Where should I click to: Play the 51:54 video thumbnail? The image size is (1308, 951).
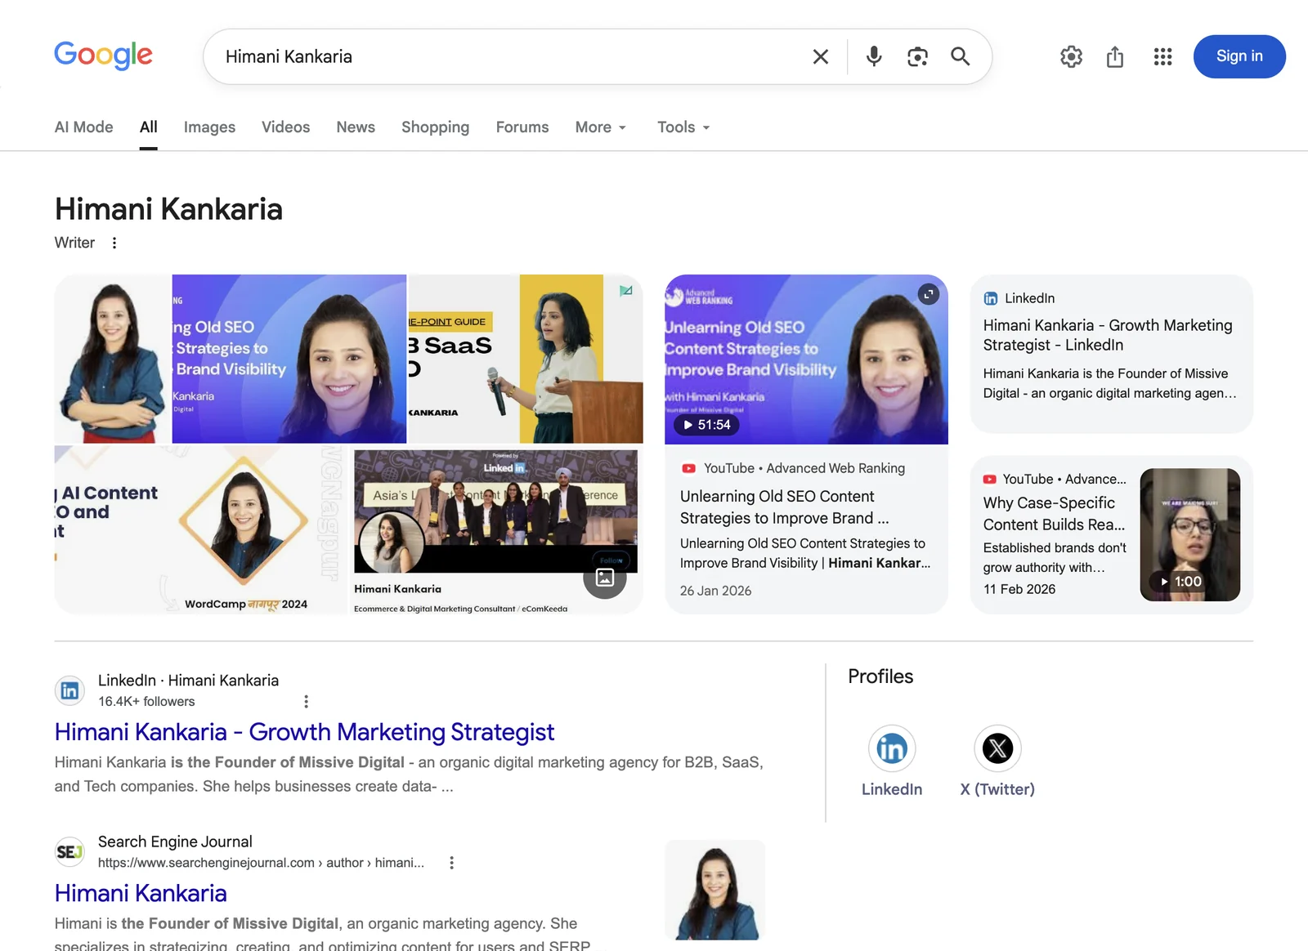tap(806, 359)
